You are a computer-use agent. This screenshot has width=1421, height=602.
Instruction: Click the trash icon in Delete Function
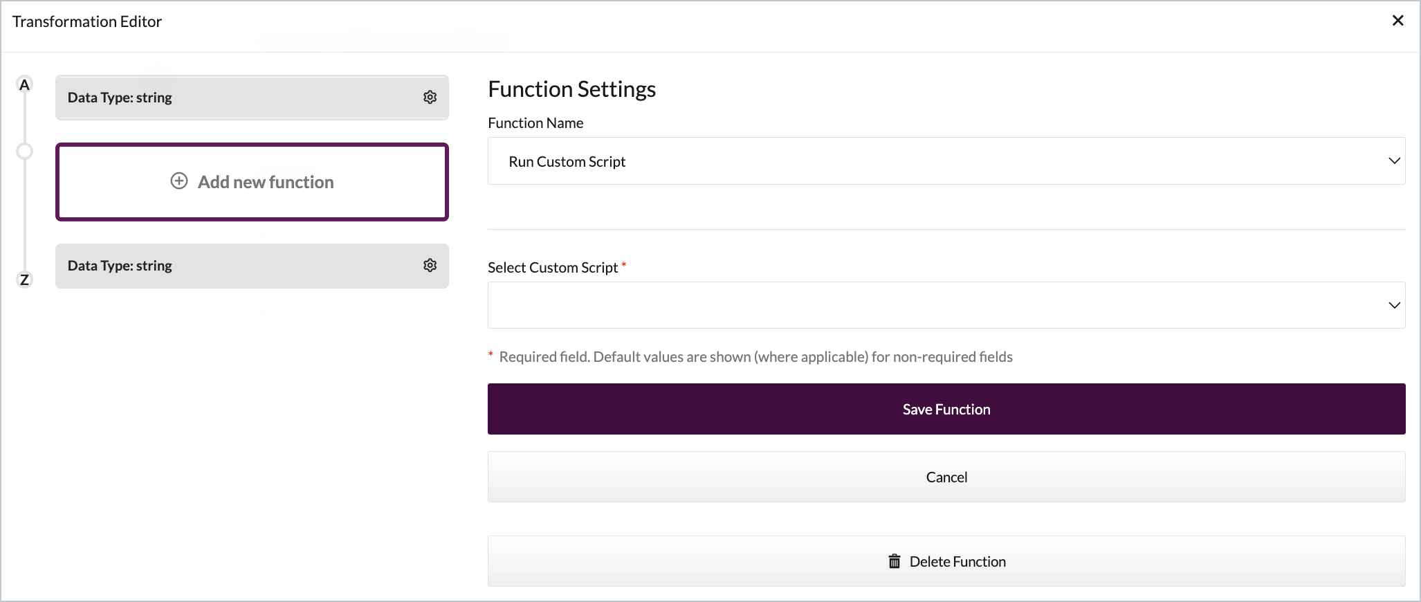click(895, 561)
